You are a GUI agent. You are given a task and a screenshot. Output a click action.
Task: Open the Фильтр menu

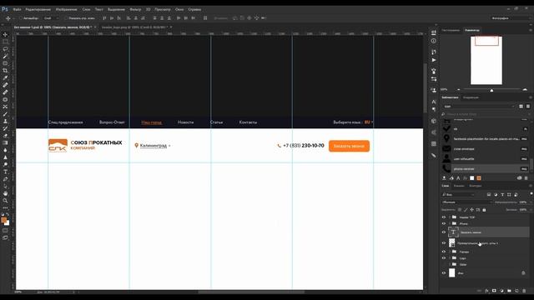[x=135, y=9]
